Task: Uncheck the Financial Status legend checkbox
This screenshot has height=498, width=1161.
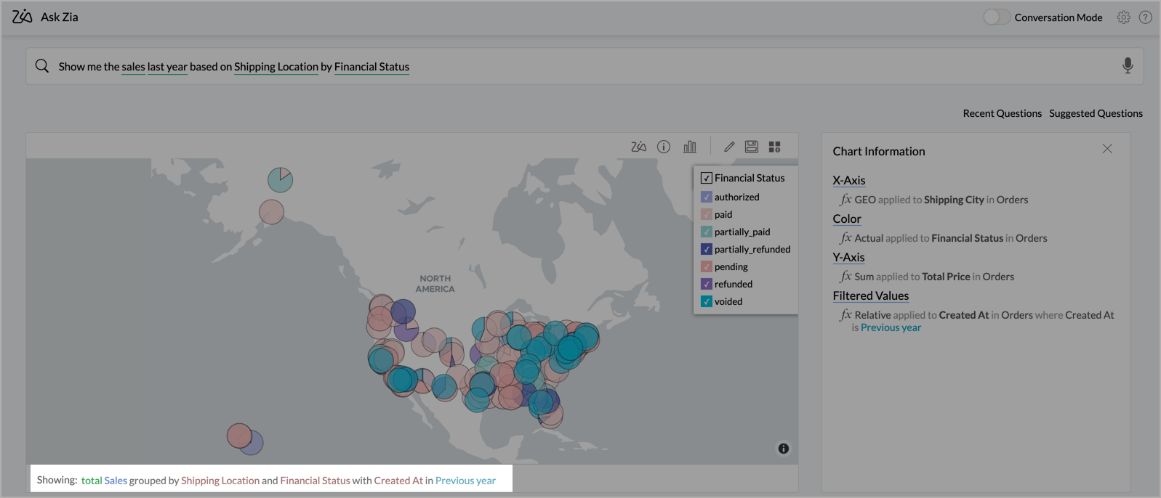Action: click(x=706, y=178)
